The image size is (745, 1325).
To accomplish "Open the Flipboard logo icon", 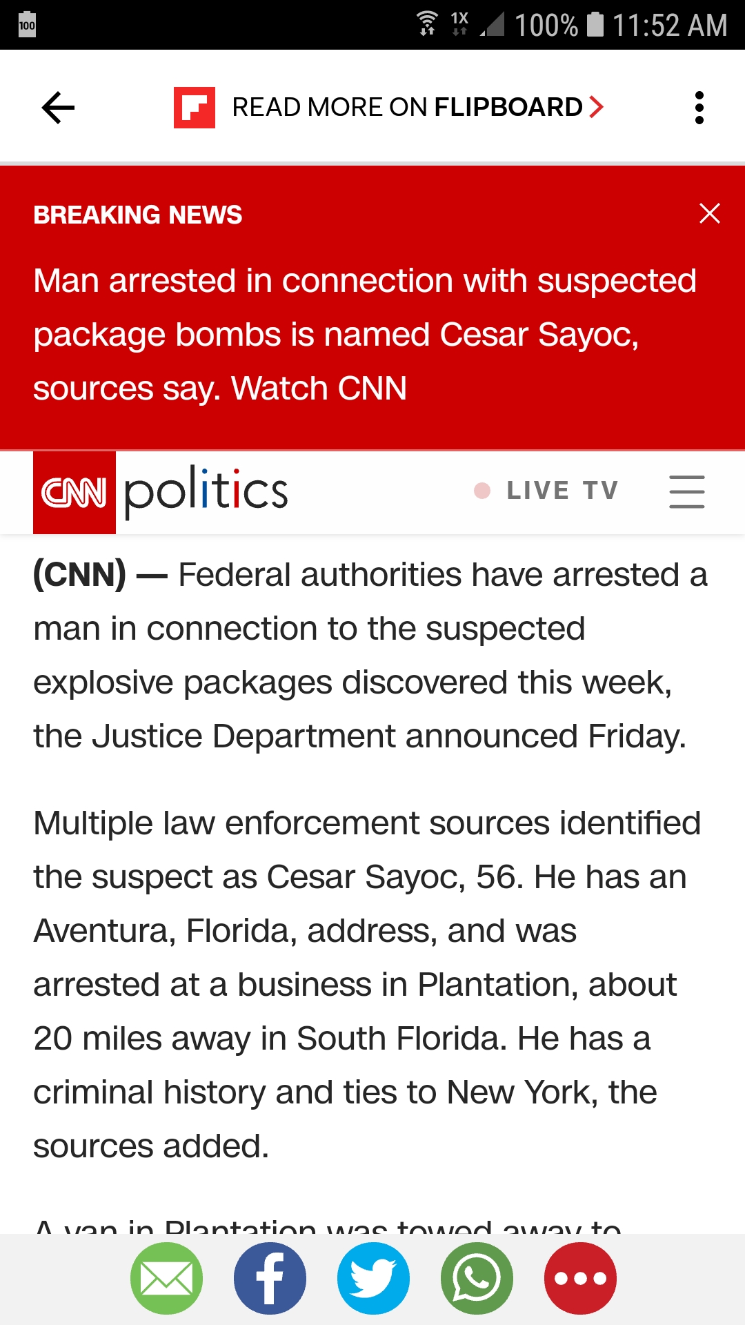I will (x=195, y=108).
